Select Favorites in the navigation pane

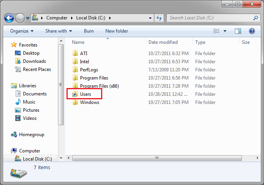(x=28, y=45)
